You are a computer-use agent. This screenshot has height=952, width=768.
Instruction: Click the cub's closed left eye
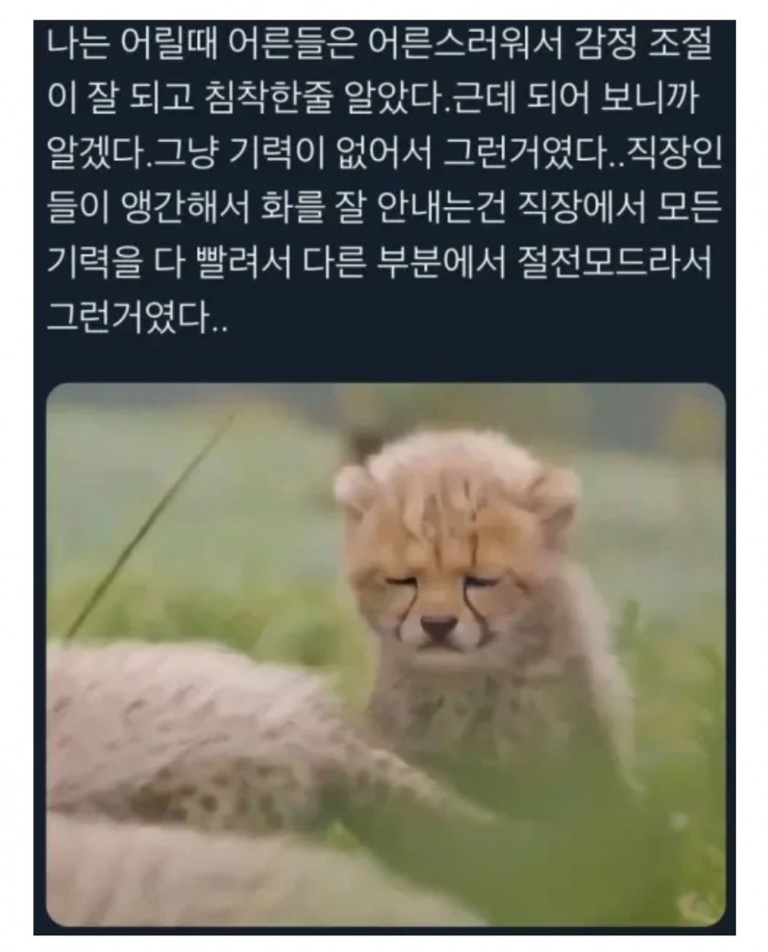coord(402,582)
